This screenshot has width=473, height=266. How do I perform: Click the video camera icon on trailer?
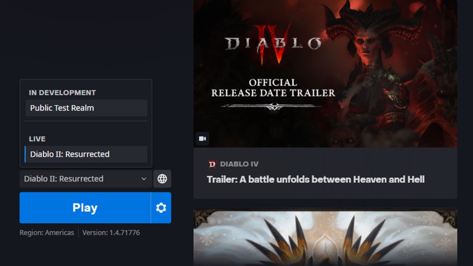click(202, 139)
